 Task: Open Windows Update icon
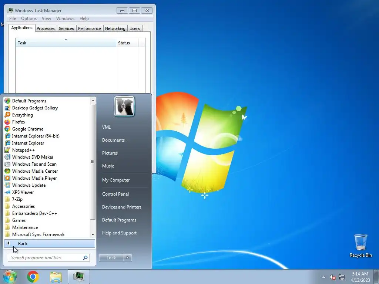coord(7,185)
